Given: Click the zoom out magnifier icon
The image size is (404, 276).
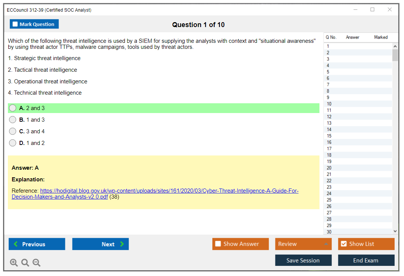Looking at the screenshot, I should click(36, 263).
